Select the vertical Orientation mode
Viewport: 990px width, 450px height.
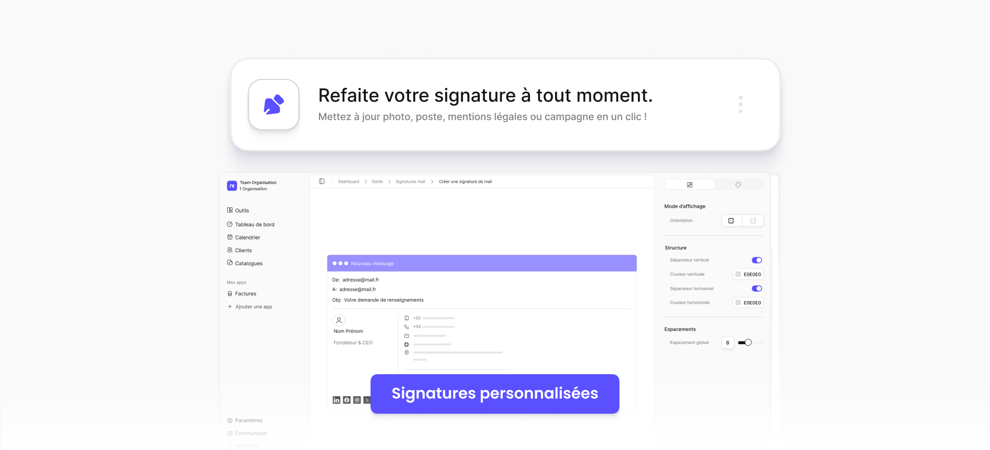(754, 220)
